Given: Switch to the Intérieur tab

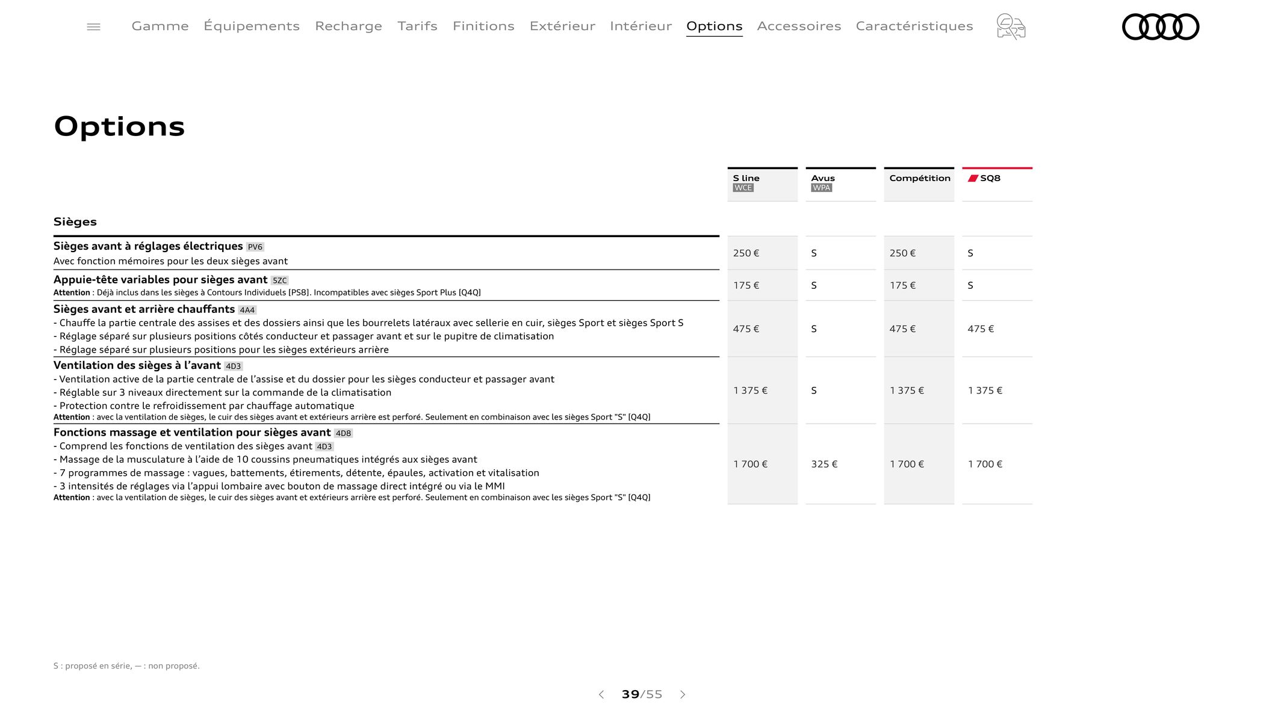Looking at the screenshot, I should pyautogui.click(x=640, y=26).
